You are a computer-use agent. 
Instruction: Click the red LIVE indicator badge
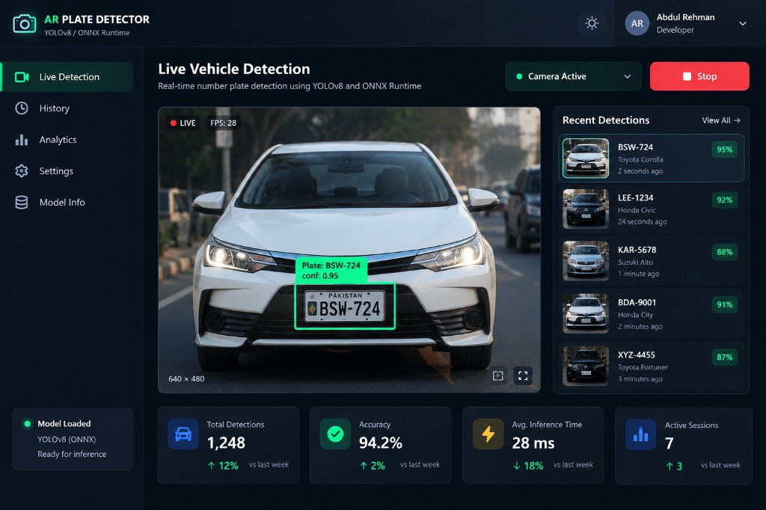click(x=183, y=123)
